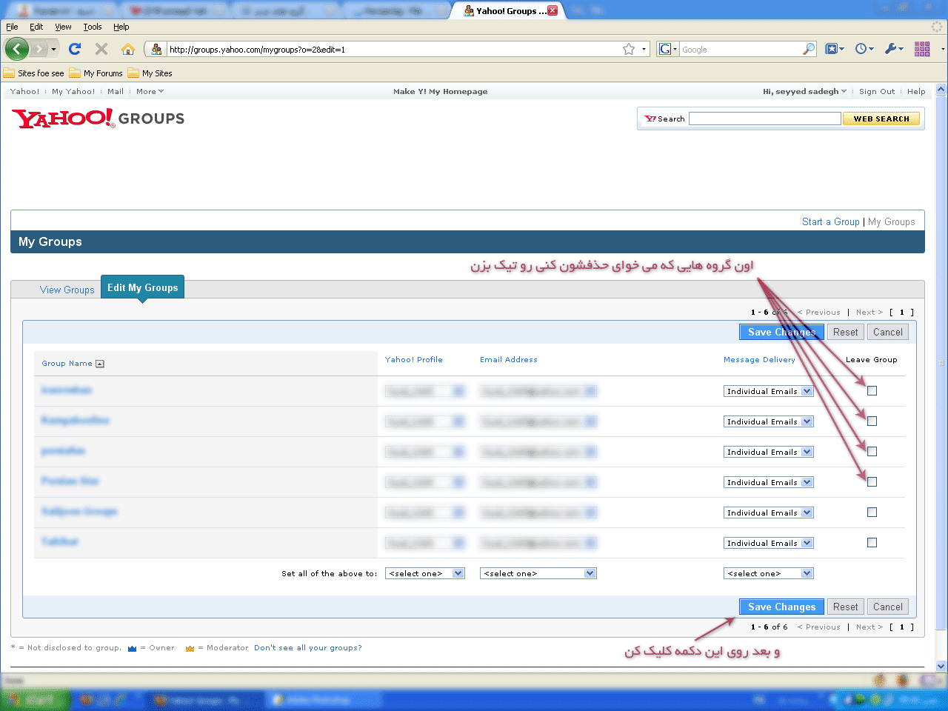Open the 'My Sites' bookmark folder
This screenshot has height=711, width=948.
[150, 73]
